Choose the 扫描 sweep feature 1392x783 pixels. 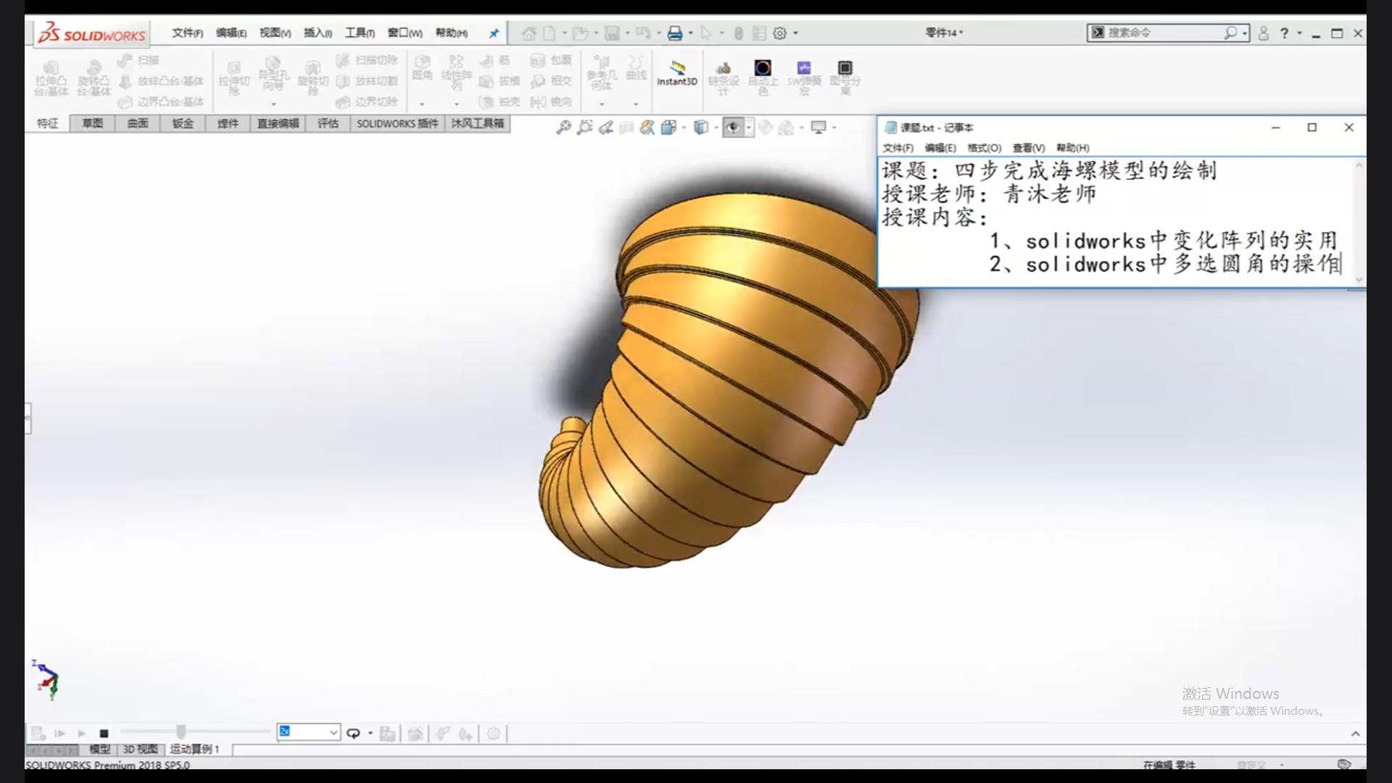(139, 60)
